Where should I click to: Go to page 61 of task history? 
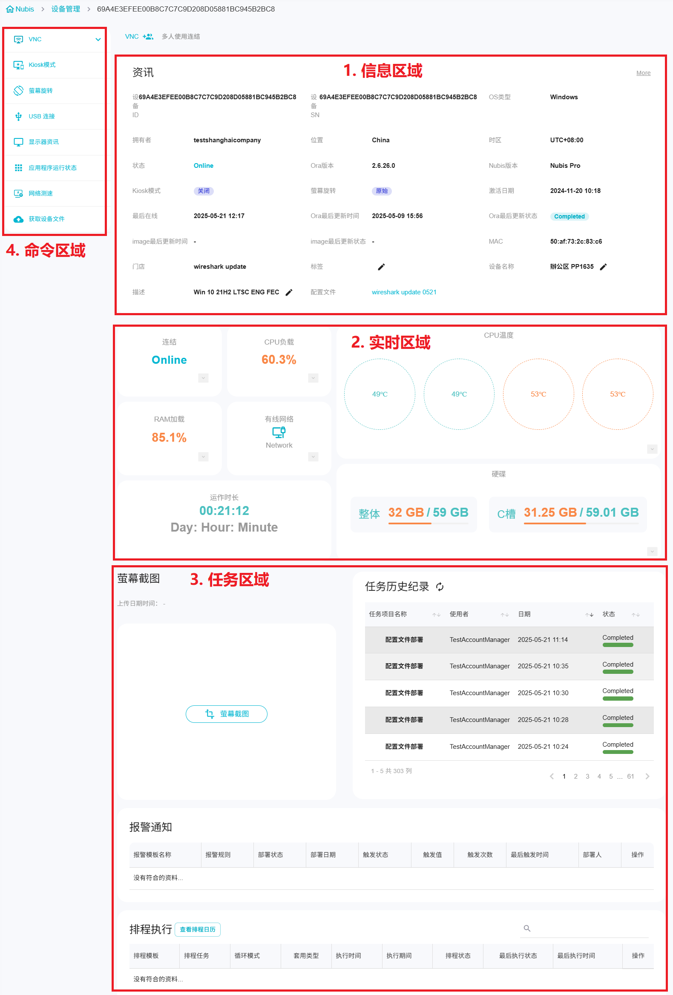pyautogui.click(x=630, y=776)
